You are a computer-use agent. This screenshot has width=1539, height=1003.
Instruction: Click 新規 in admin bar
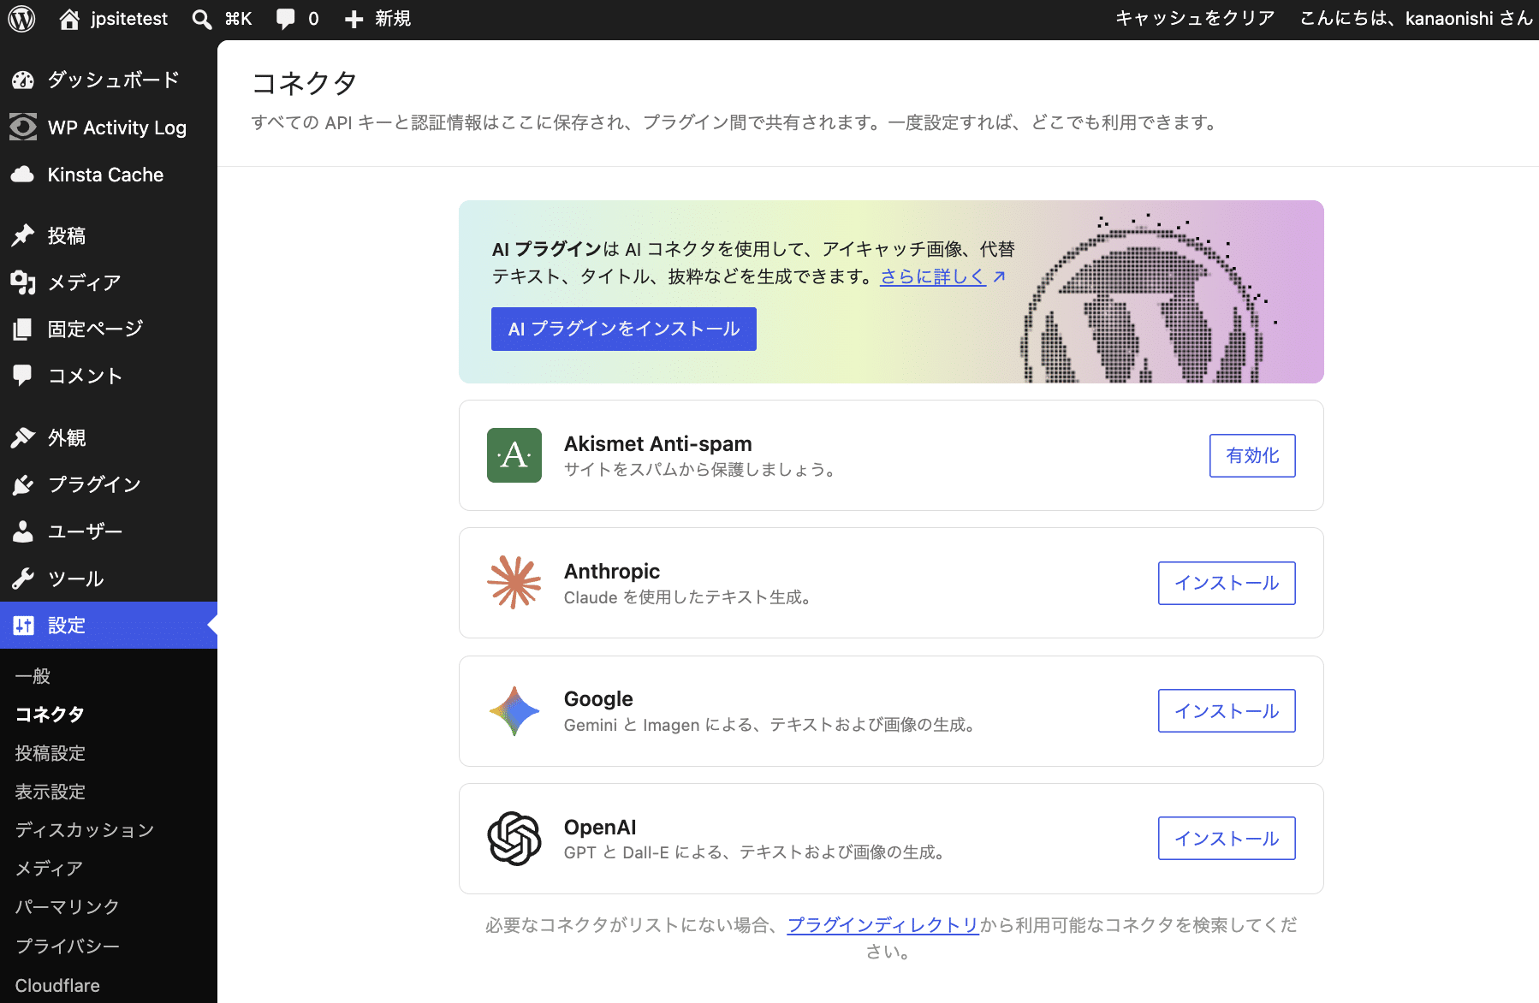coord(393,19)
